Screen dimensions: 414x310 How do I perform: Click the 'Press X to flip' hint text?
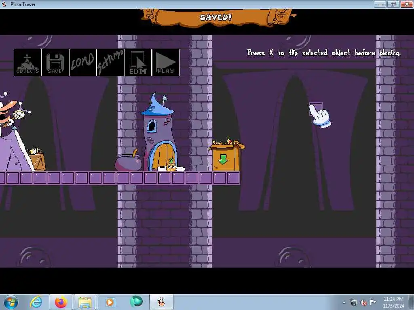coord(324,53)
